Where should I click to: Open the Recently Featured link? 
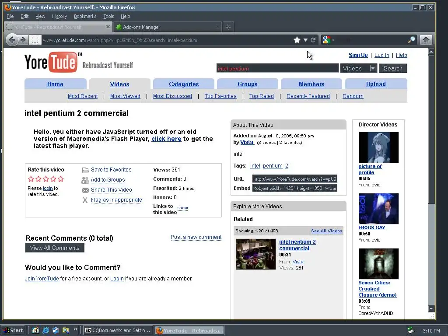(x=308, y=96)
